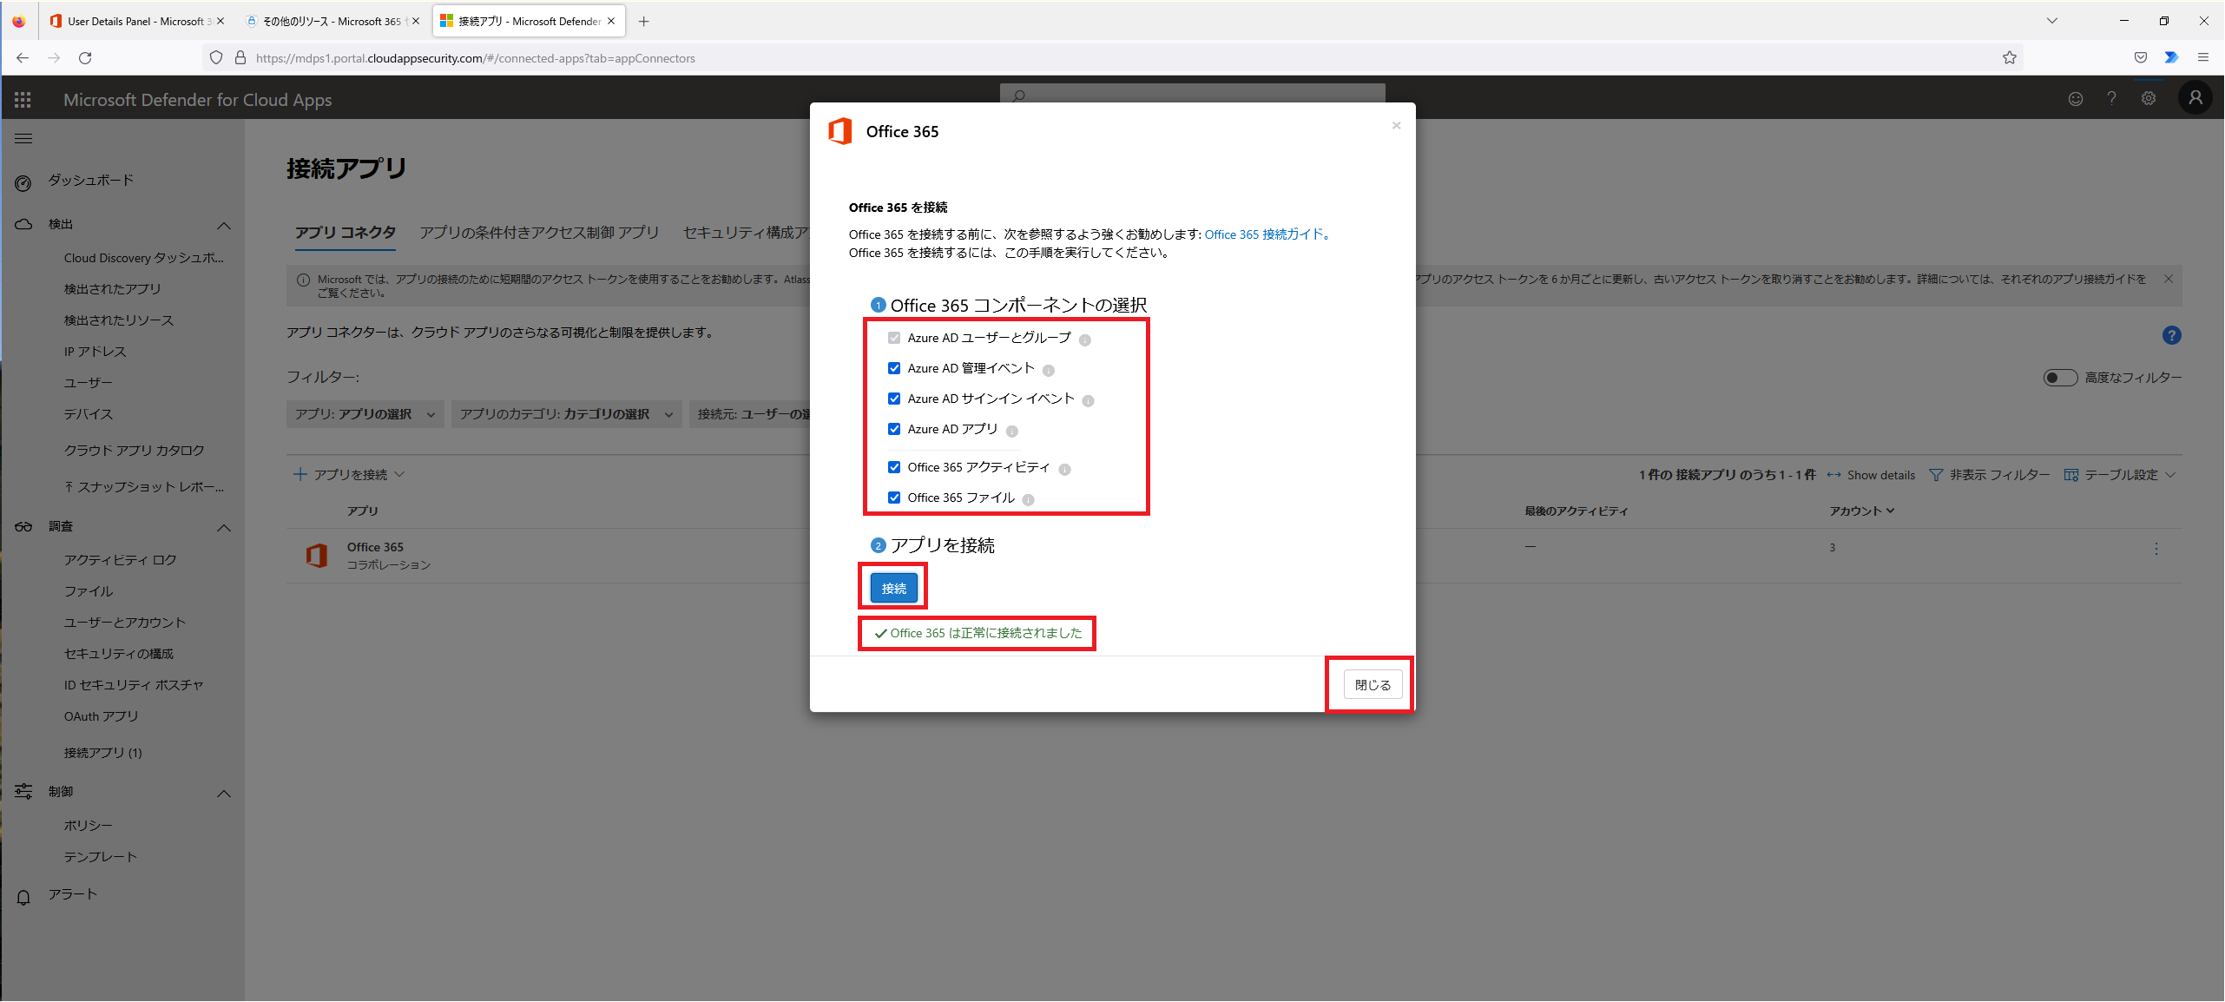Expand the アプリを接続 dropdown

click(349, 475)
